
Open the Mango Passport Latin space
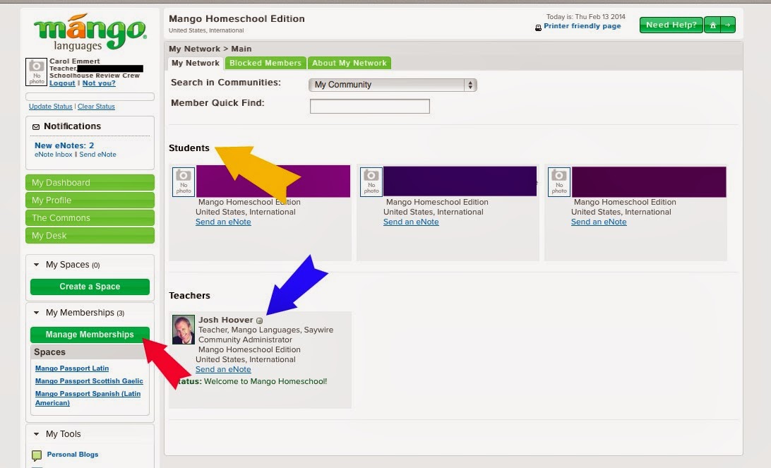72,368
